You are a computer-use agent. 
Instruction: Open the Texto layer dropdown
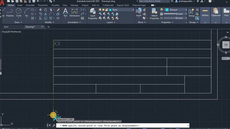133,10
